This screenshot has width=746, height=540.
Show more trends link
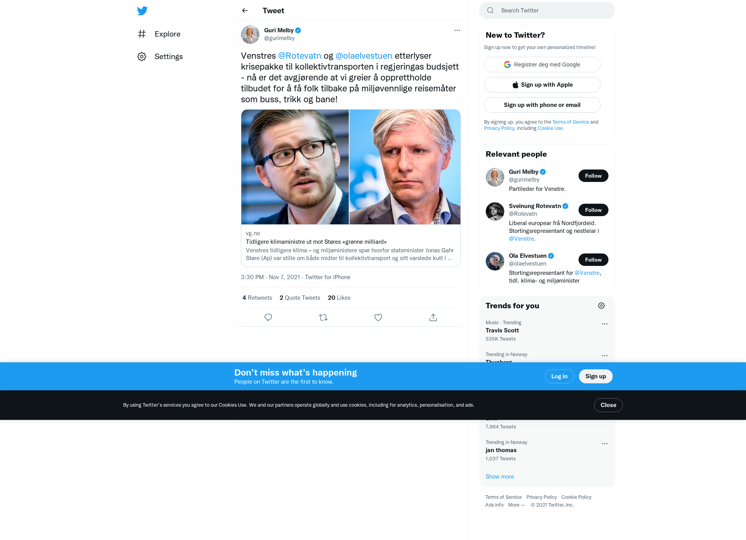pos(500,477)
